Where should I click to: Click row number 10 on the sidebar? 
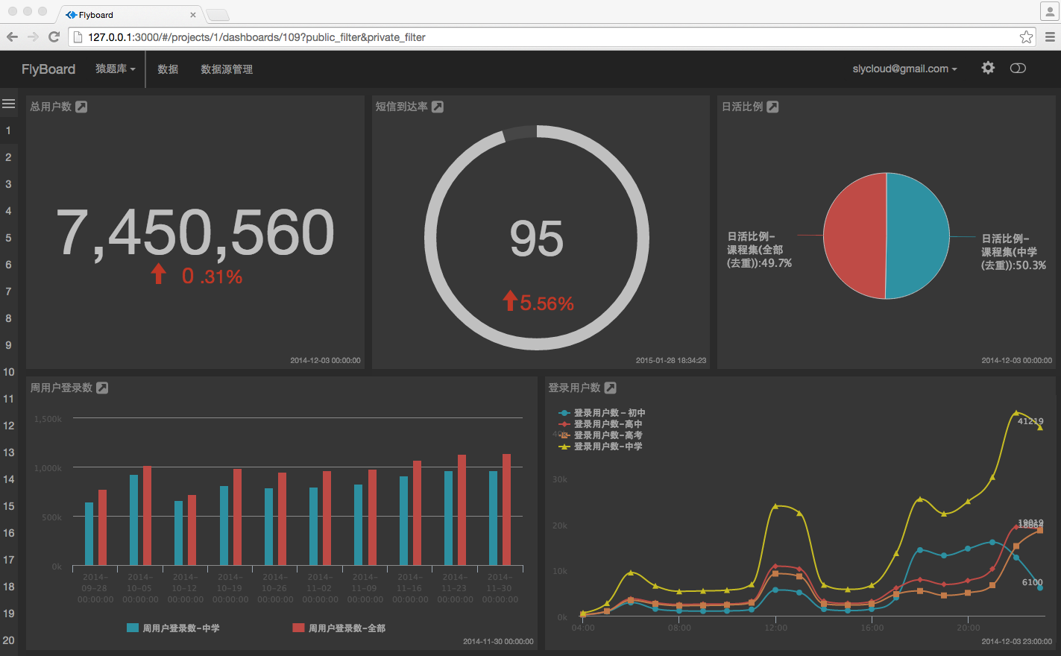pos(9,372)
